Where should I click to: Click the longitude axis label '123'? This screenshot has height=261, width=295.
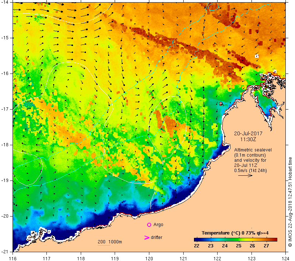point(251,258)
